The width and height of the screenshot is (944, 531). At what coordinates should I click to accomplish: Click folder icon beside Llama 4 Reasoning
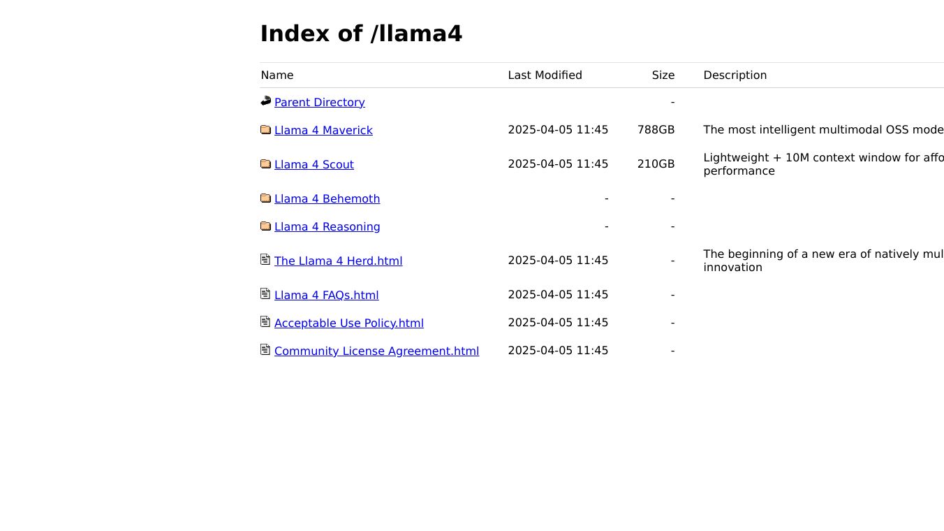[265, 226]
